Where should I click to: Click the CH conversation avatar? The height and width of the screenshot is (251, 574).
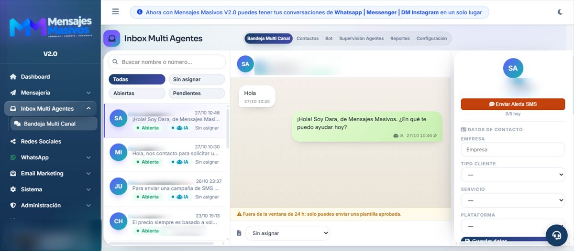pos(118,221)
